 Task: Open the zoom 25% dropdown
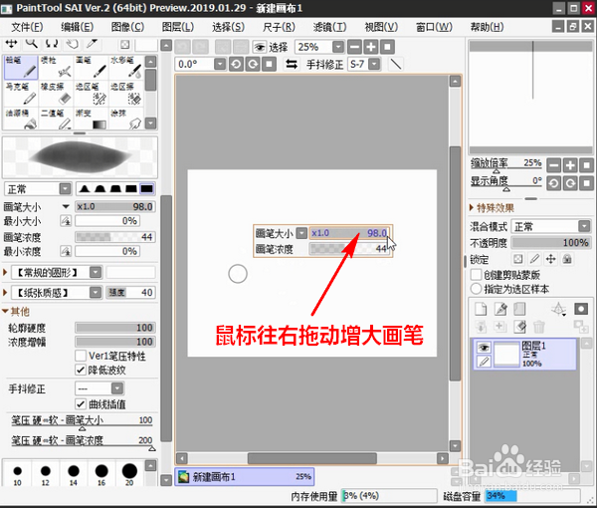[338, 47]
